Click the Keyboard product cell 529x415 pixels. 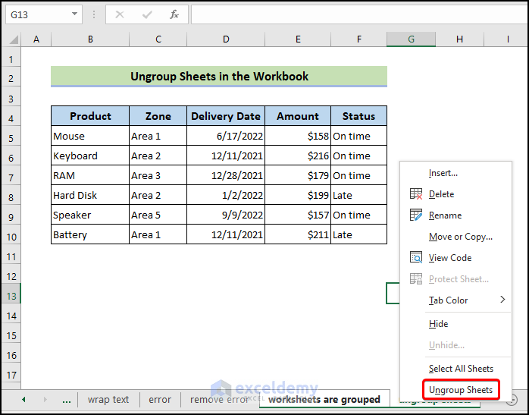point(90,156)
